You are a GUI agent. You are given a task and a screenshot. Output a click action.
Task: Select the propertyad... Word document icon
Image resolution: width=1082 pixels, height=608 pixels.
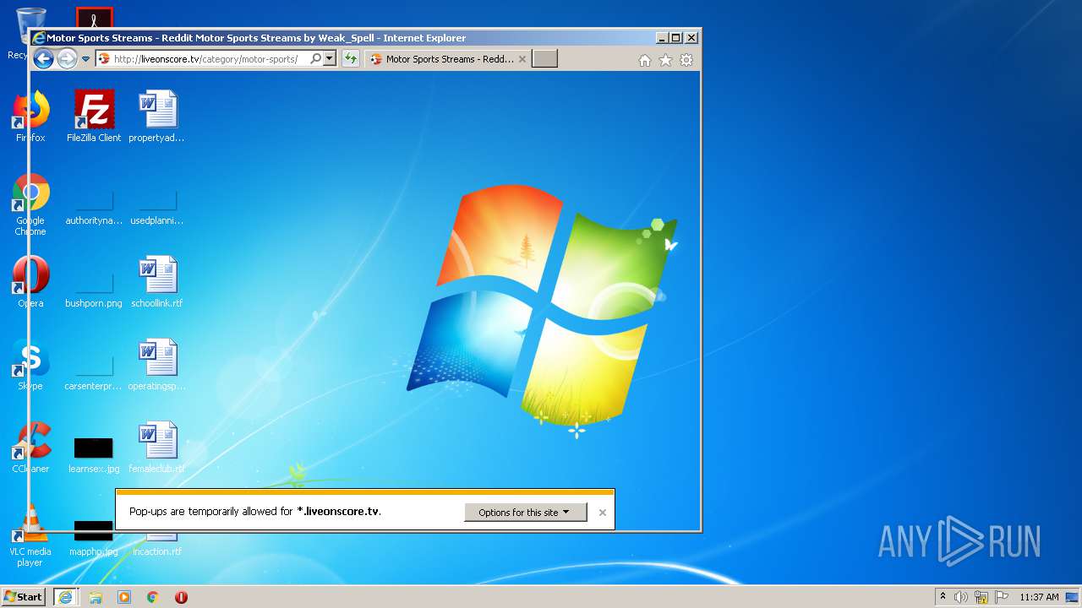(x=156, y=117)
